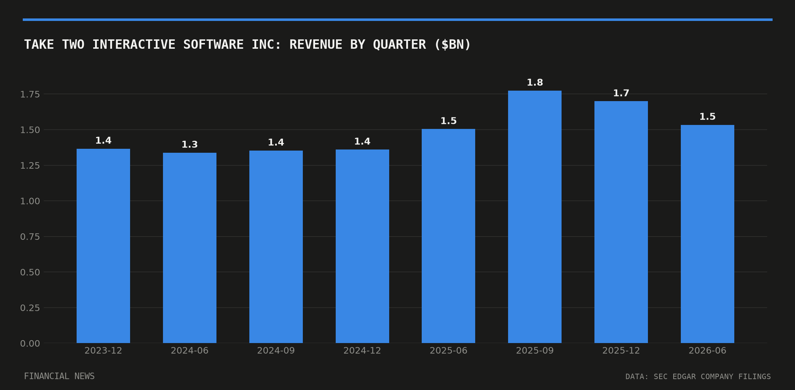Click the 1.4 label above the 2023-12 bar

tap(103, 141)
